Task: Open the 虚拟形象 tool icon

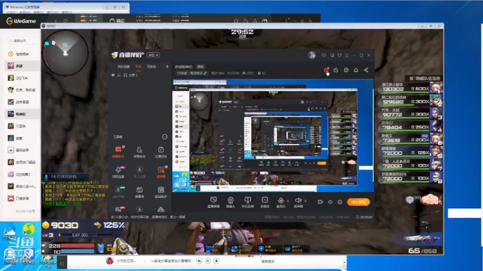Action: tap(118, 192)
